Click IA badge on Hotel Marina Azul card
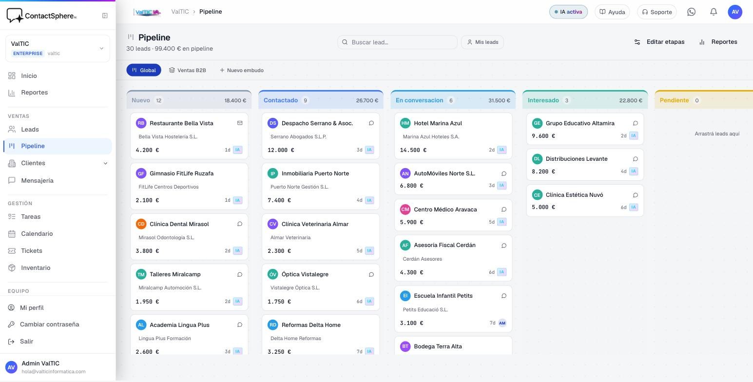The image size is (753, 382). 502,150
